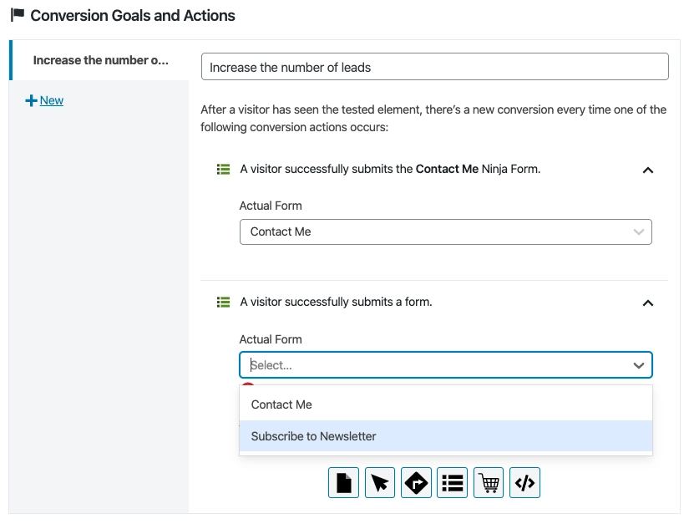Image resolution: width=689 pixels, height=524 pixels.
Task: Collapse the Contact Me Ninja Form action
Action: [x=648, y=170]
